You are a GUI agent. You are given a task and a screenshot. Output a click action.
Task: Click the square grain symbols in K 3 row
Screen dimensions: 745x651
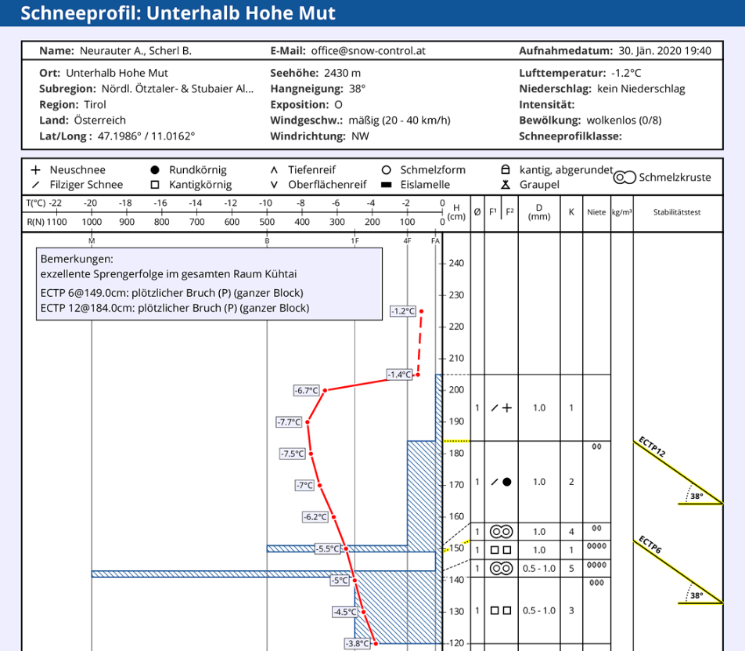(501, 610)
